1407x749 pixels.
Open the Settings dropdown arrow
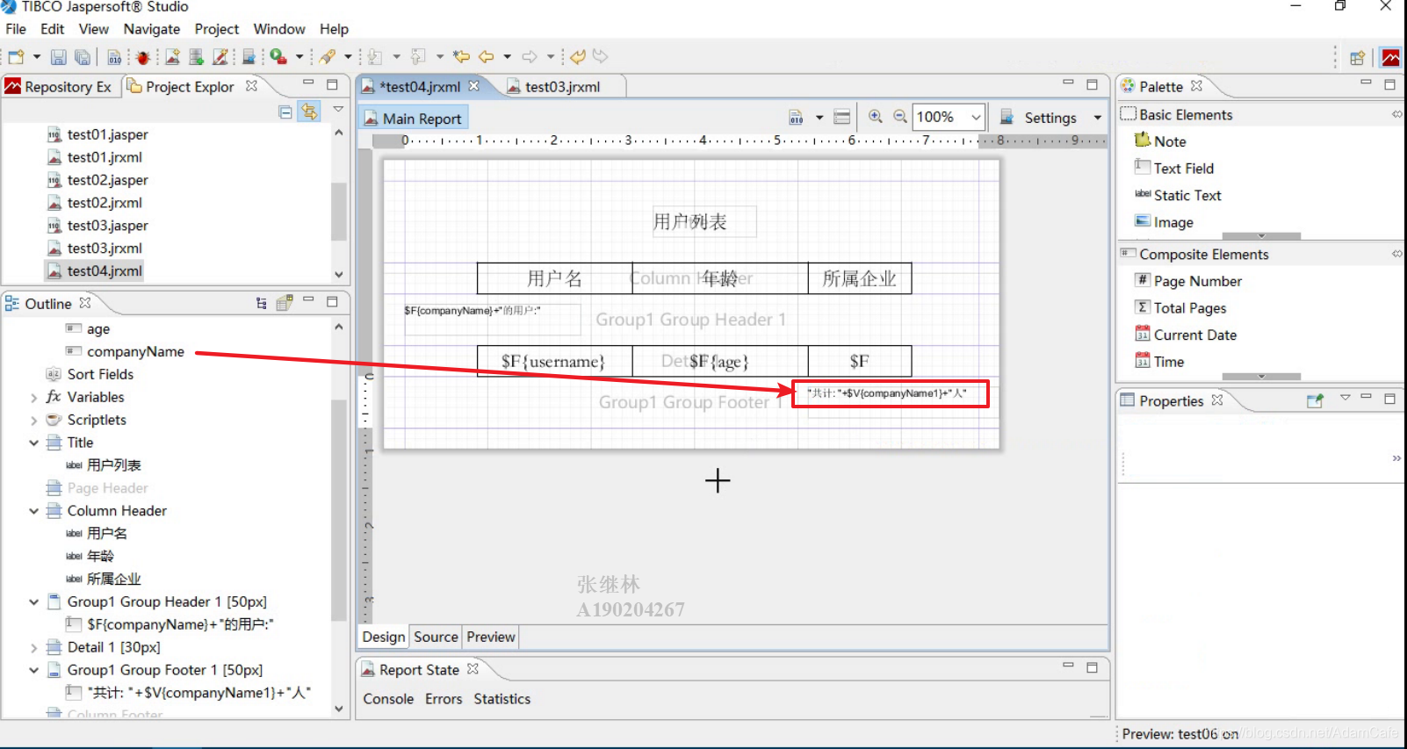click(1097, 118)
